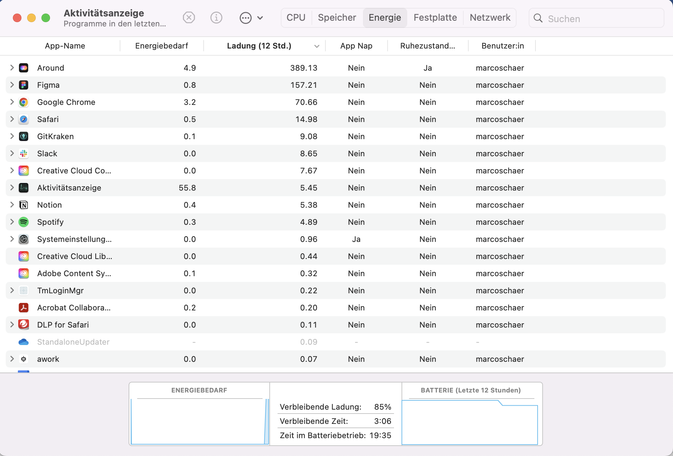
Task: Click the Acrobat Collabora... icon
Action: coord(24,308)
